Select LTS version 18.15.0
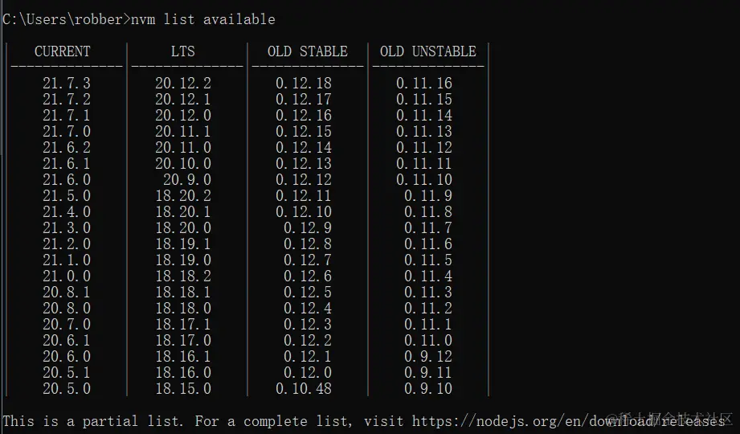 (x=183, y=389)
